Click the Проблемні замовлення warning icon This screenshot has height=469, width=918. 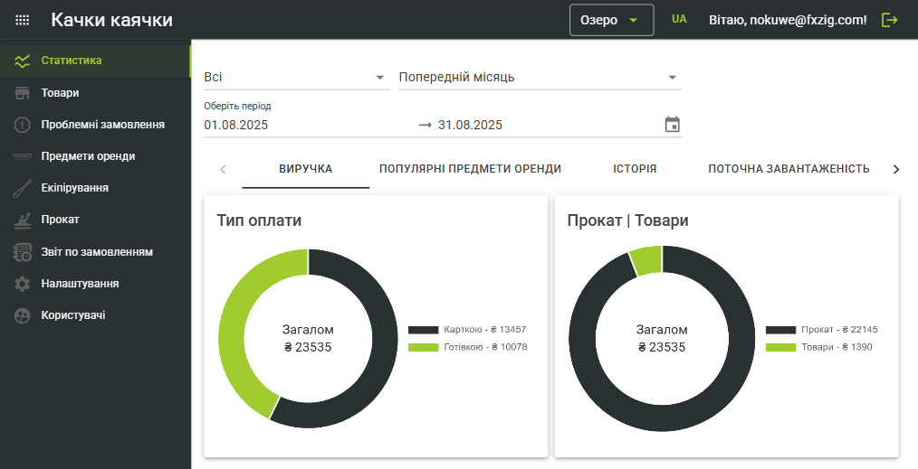pos(23,125)
